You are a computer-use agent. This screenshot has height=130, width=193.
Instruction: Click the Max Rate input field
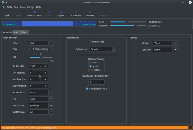point(33,79)
